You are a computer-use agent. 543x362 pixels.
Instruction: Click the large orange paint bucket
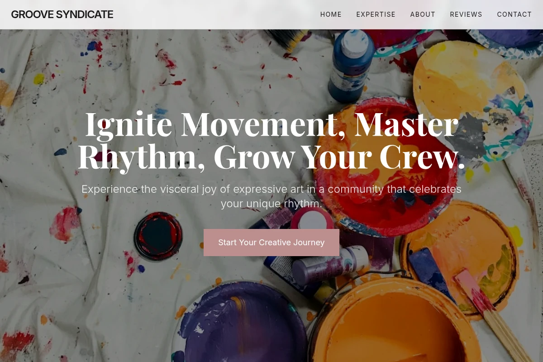pos(394,324)
